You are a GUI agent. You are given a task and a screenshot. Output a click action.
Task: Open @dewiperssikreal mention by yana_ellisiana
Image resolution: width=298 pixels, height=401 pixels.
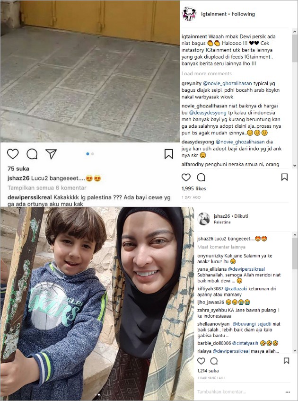point(246,269)
